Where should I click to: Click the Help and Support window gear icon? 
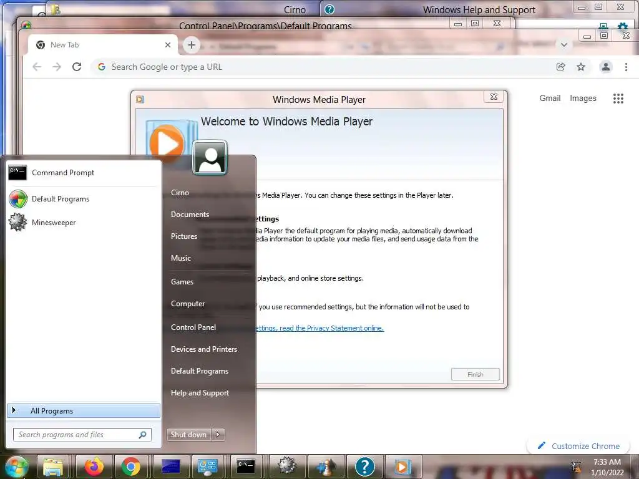(x=623, y=27)
